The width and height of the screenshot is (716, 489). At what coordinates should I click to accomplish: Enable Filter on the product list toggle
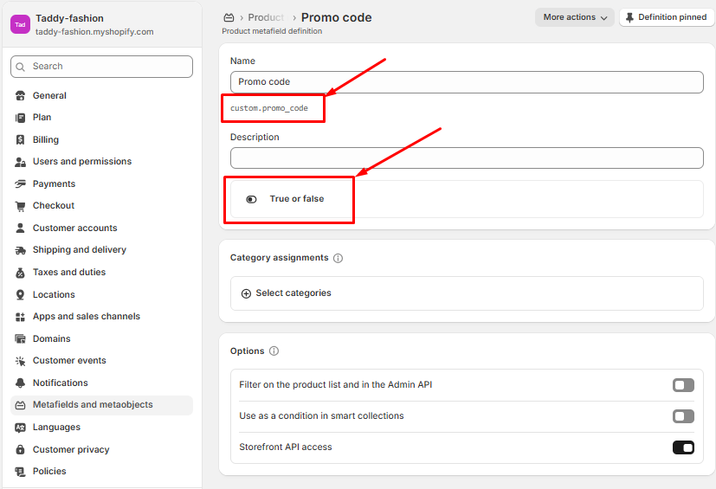(x=683, y=385)
